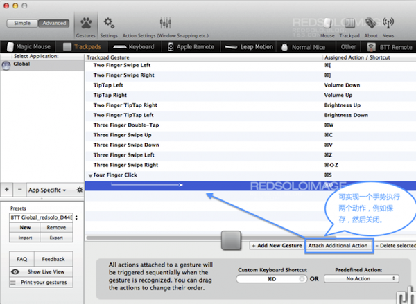Select the Magic Mouse tab
The height and width of the screenshot is (304, 416).
point(28,47)
